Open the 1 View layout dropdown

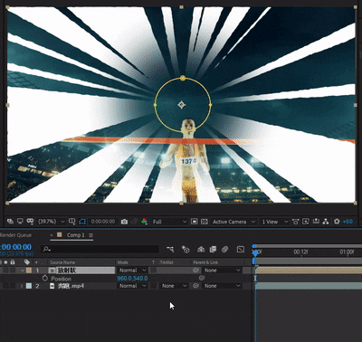274,222
